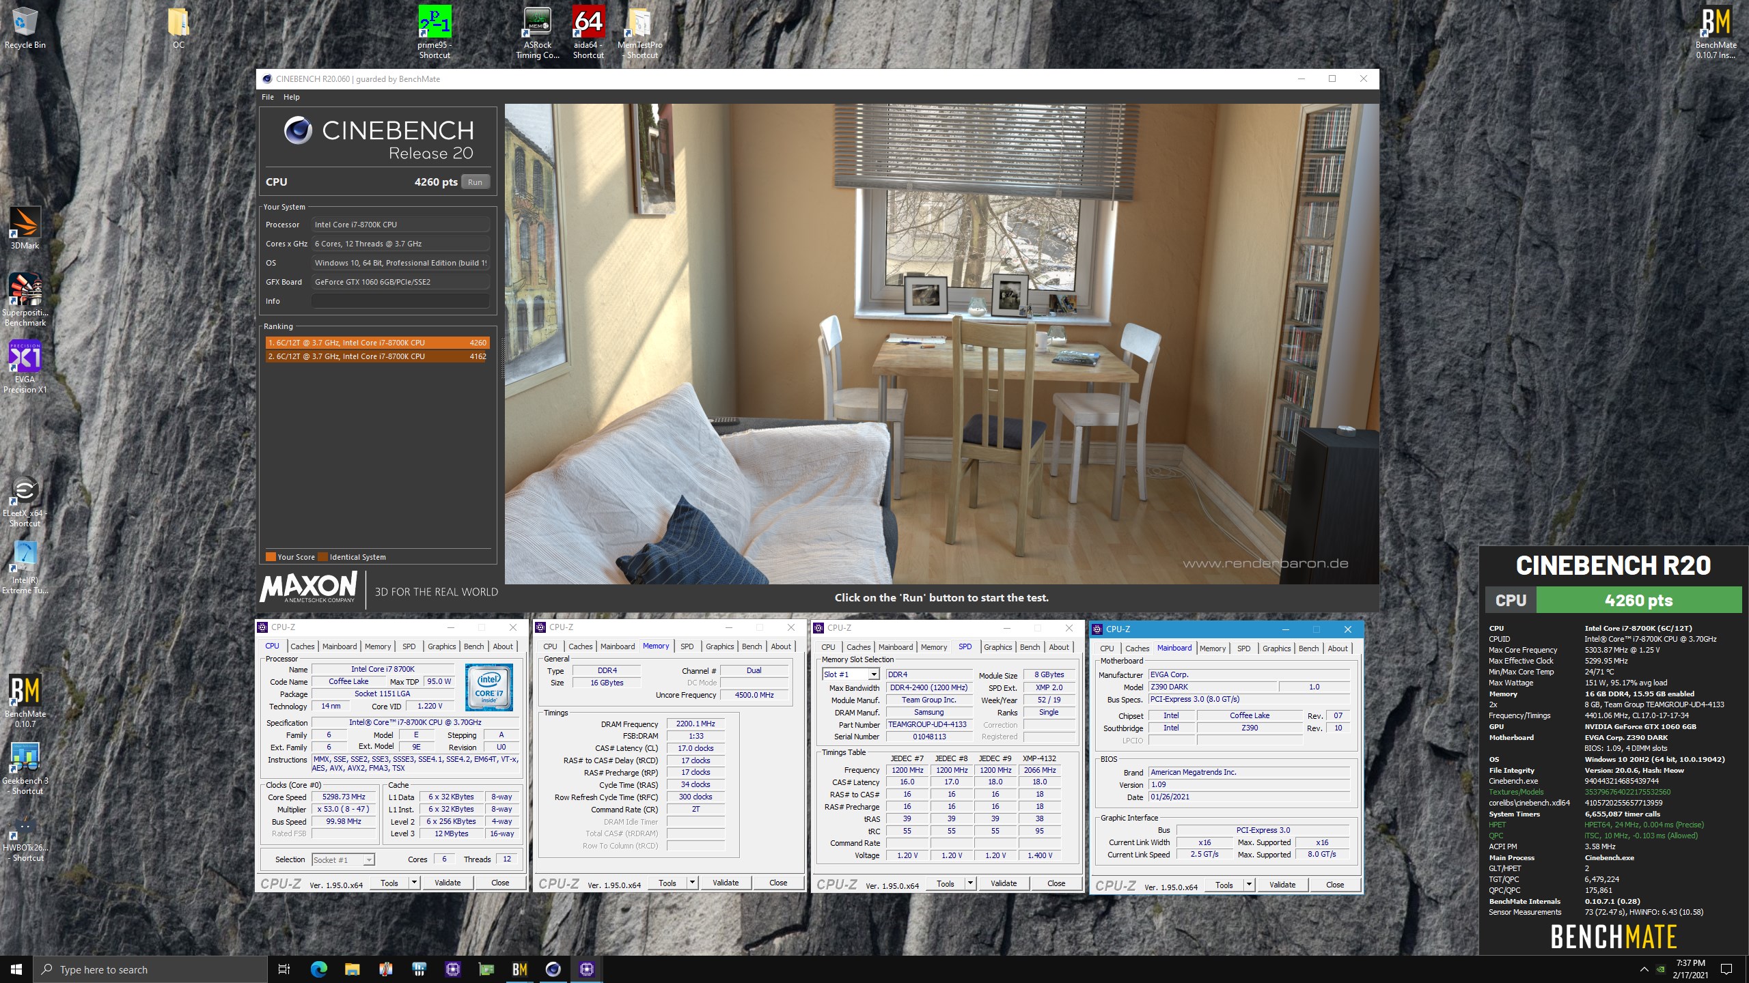The height and width of the screenshot is (983, 1749).
Task: Click Validate in the Memory CPU-Z window
Action: point(726,883)
